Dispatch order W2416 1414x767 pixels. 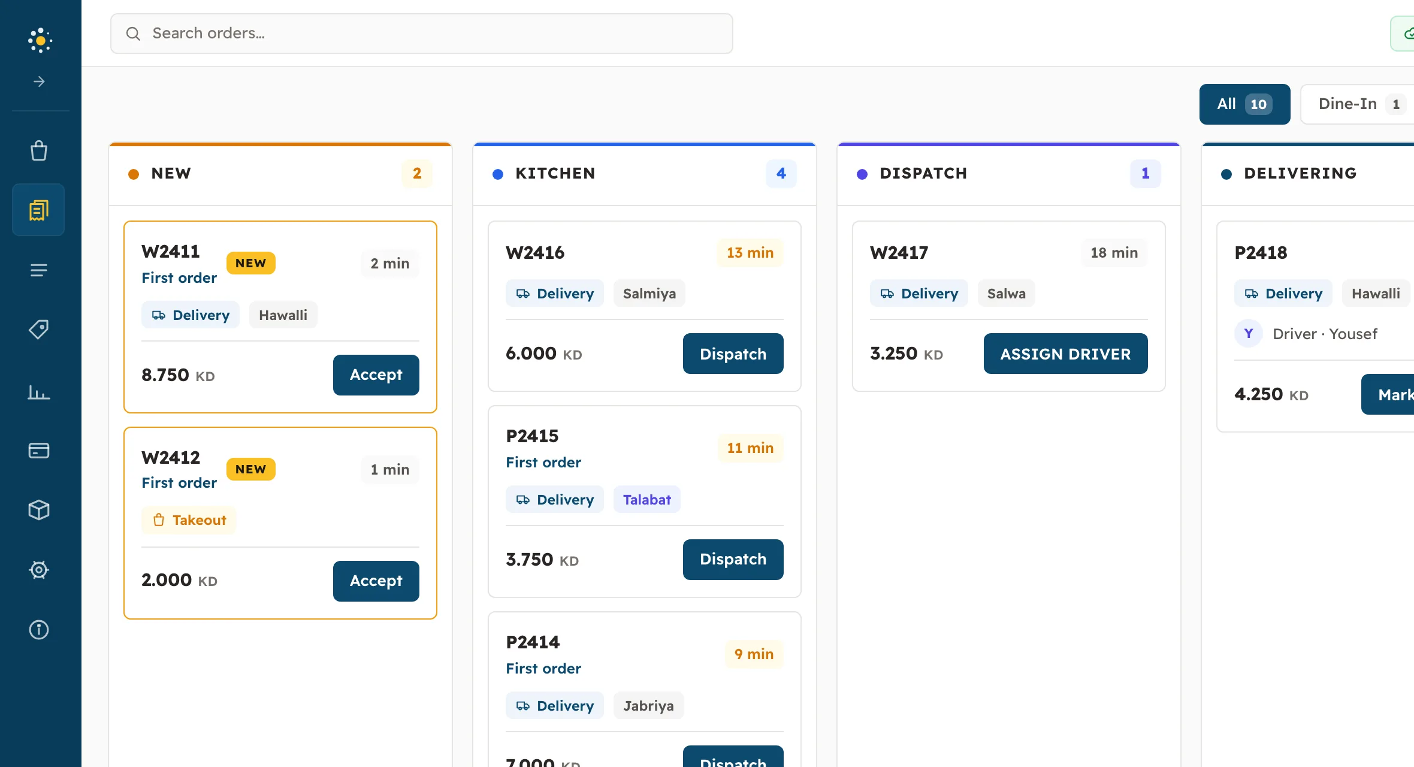point(733,354)
